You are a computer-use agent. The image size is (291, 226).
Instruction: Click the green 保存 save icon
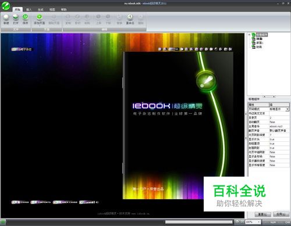click(x=25, y=17)
